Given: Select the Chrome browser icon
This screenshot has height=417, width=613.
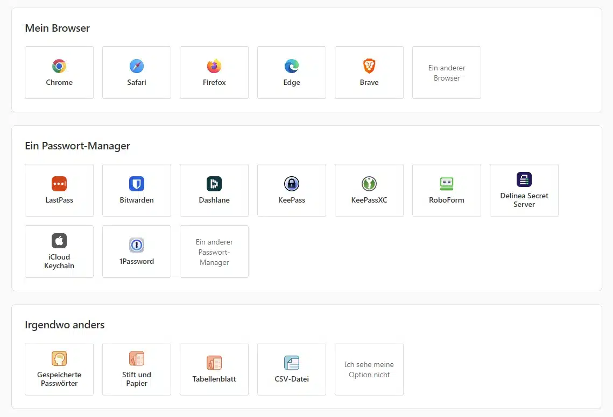Looking at the screenshot, I should pos(59,66).
